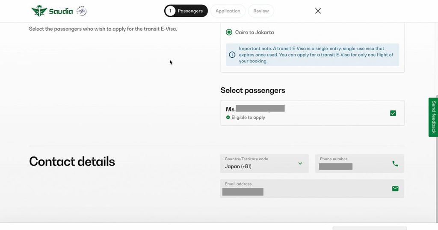Click the SkyTeam alliance emblem
This screenshot has width=438, height=230.
[81, 11]
